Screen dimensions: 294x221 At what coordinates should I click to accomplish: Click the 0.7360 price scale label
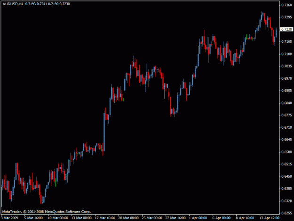pos(286,5)
